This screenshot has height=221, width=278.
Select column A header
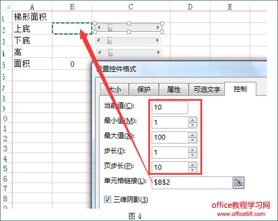32,7
